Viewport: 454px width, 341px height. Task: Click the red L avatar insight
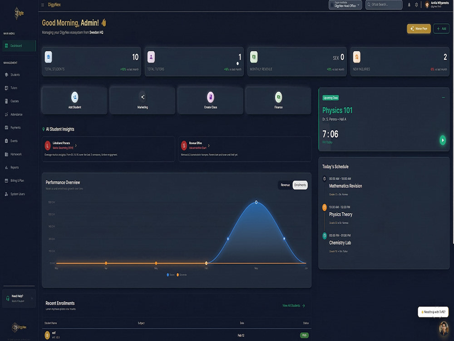pyautogui.click(x=48, y=145)
